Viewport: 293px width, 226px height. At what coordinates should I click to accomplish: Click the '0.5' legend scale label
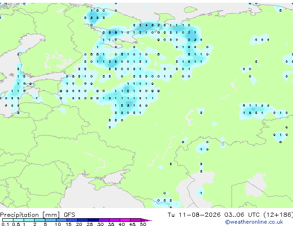click(16, 224)
